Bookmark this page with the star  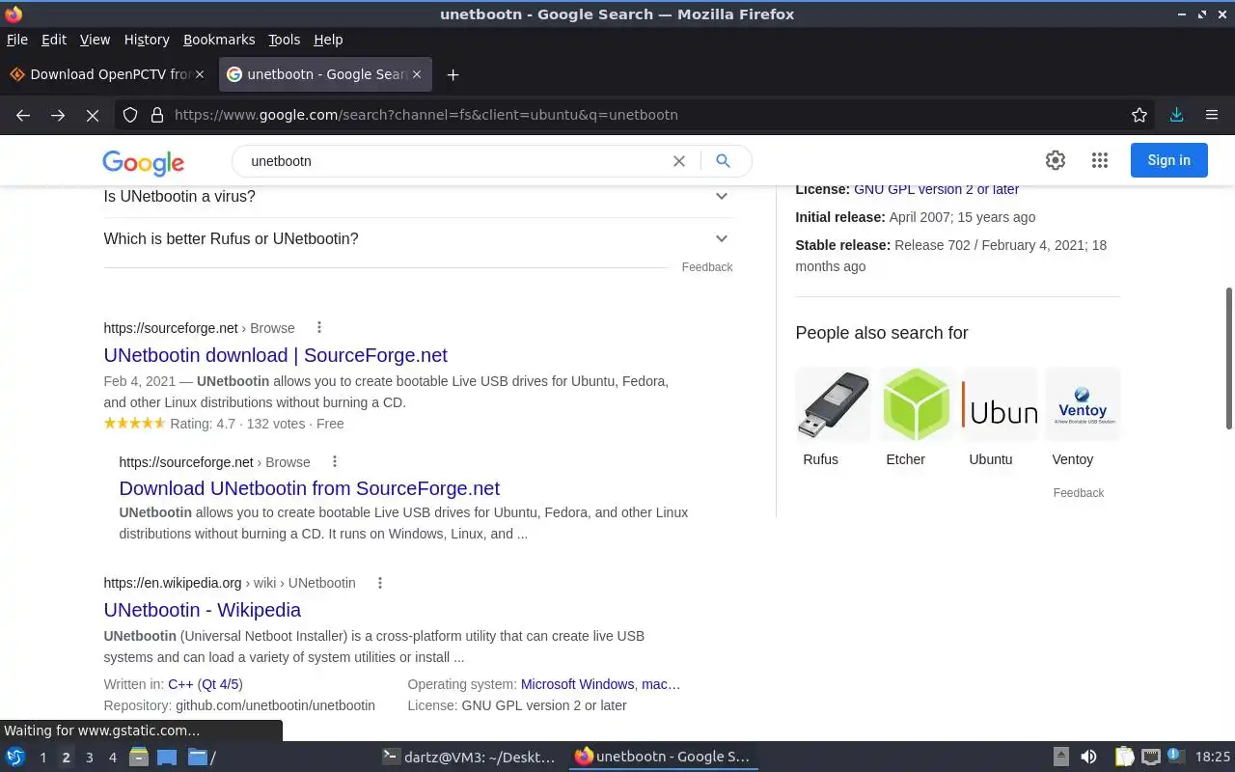[x=1139, y=115]
